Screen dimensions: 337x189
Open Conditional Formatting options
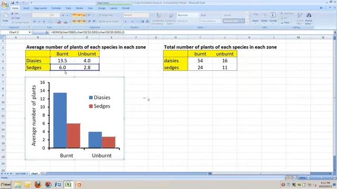tap(158, 18)
